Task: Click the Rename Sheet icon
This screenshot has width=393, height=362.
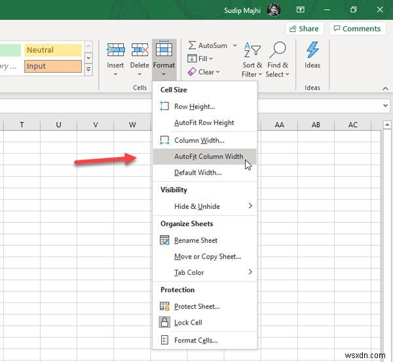Action: 164,240
